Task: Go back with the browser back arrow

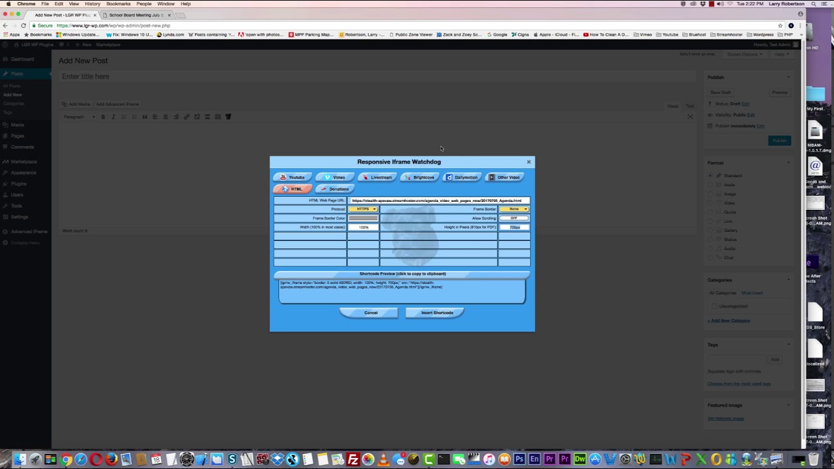Action: point(5,25)
